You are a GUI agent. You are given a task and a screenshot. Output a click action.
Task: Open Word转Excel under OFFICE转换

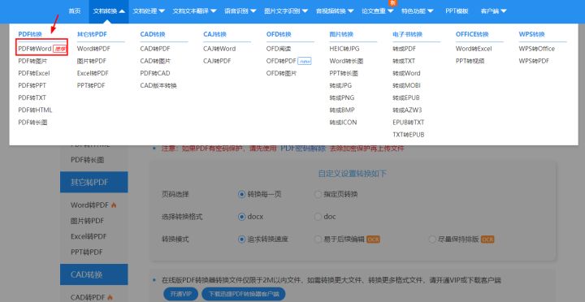pos(474,49)
